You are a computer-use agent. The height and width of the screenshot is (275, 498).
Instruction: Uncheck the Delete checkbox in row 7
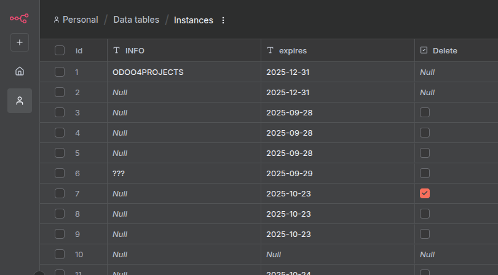[425, 193]
